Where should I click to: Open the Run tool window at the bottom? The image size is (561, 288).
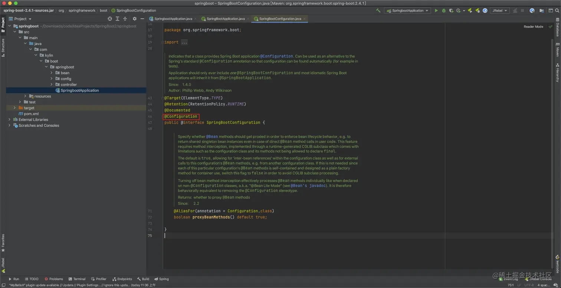pos(14,279)
